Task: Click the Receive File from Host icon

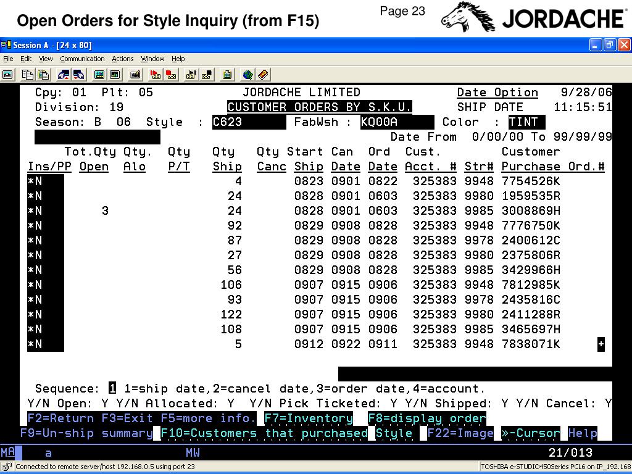Action: [79, 75]
